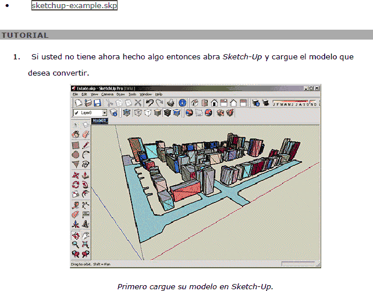The image size is (373, 291).
Task: Select the Model00 tab
Action: point(100,120)
